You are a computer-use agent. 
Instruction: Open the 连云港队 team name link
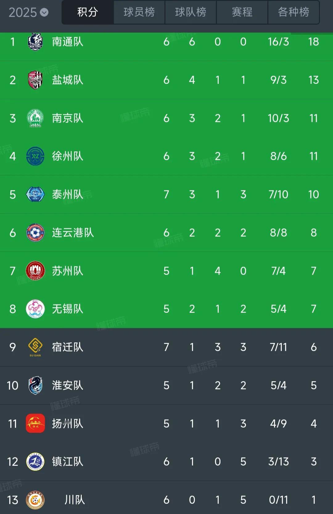pyautogui.click(x=73, y=233)
